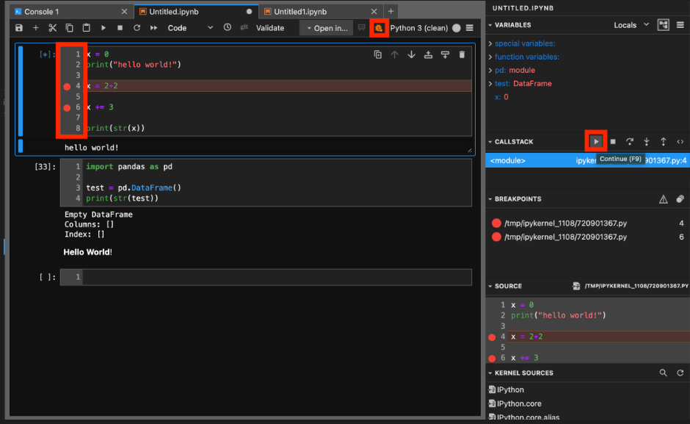Open the cell type Code dropdown
This screenshot has width=690, height=424.
tap(190, 28)
